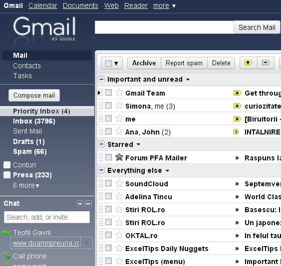Click Report spam button
Viewport: 281px width, 266px height.
pos(184,63)
